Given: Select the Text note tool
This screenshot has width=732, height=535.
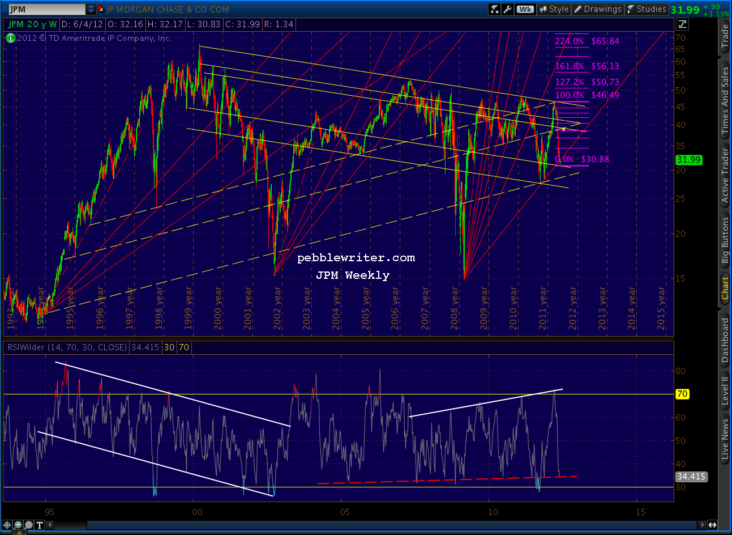Looking at the screenshot, I should point(40,524).
